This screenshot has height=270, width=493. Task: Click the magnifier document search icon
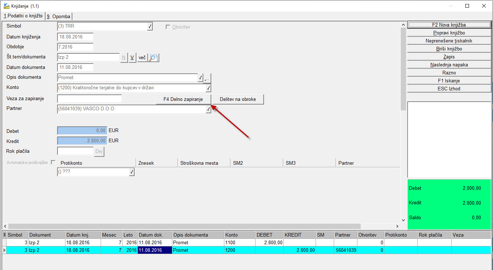click(154, 58)
